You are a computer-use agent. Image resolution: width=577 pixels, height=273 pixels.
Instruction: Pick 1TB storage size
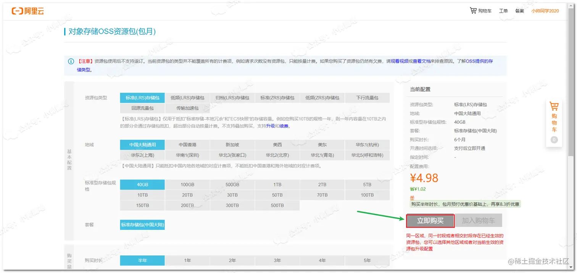277,185
